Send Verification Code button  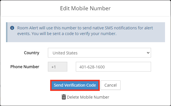click(x=75, y=85)
